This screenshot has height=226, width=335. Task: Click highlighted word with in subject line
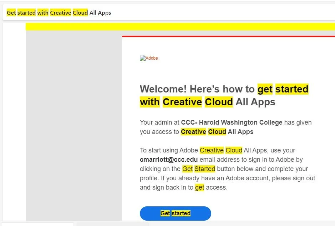tap(43, 12)
